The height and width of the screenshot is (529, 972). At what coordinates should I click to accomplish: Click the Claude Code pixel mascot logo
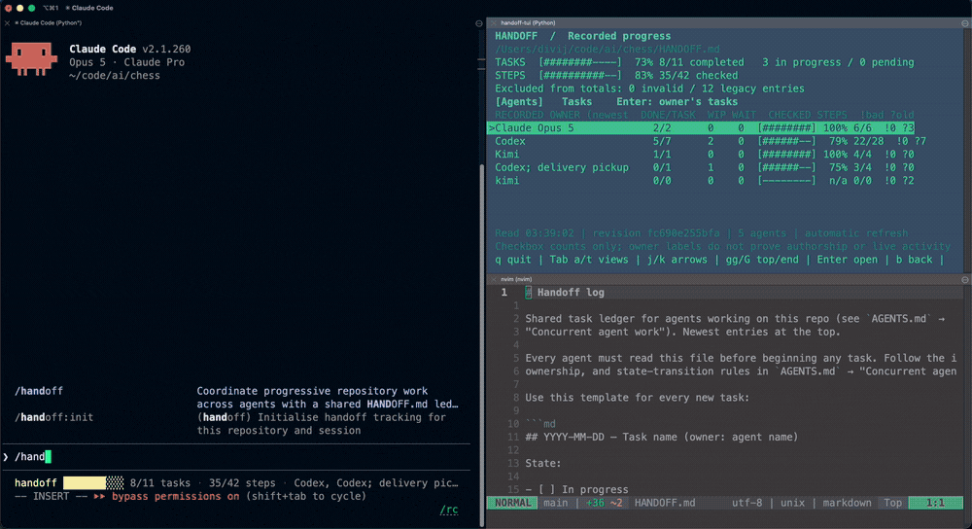point(31,59)
